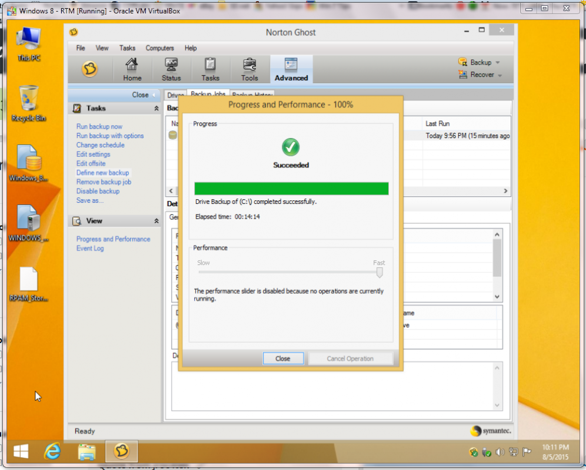Click Edit settings link
This screenshot has width=586, height=470.
(93, 154)
